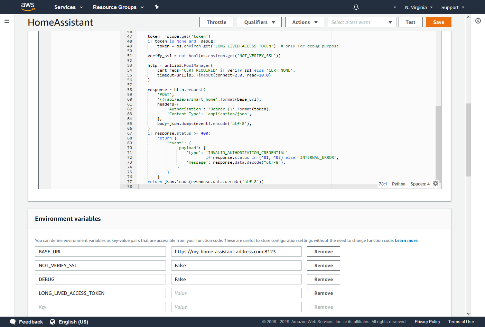Open the account dropdown arrow
Viewport: 485px width, 327px height.
pyautogui.click(x=395, y=7)
